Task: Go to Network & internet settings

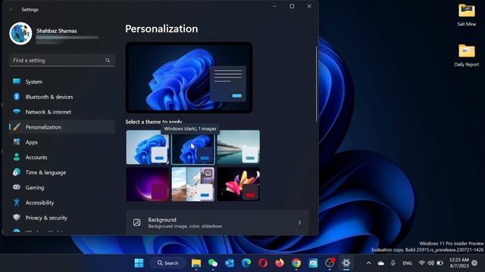Action: click(x=62, y=112)
